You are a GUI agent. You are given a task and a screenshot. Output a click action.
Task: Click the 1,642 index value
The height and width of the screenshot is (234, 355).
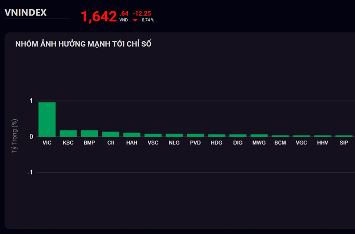(99, 17)
